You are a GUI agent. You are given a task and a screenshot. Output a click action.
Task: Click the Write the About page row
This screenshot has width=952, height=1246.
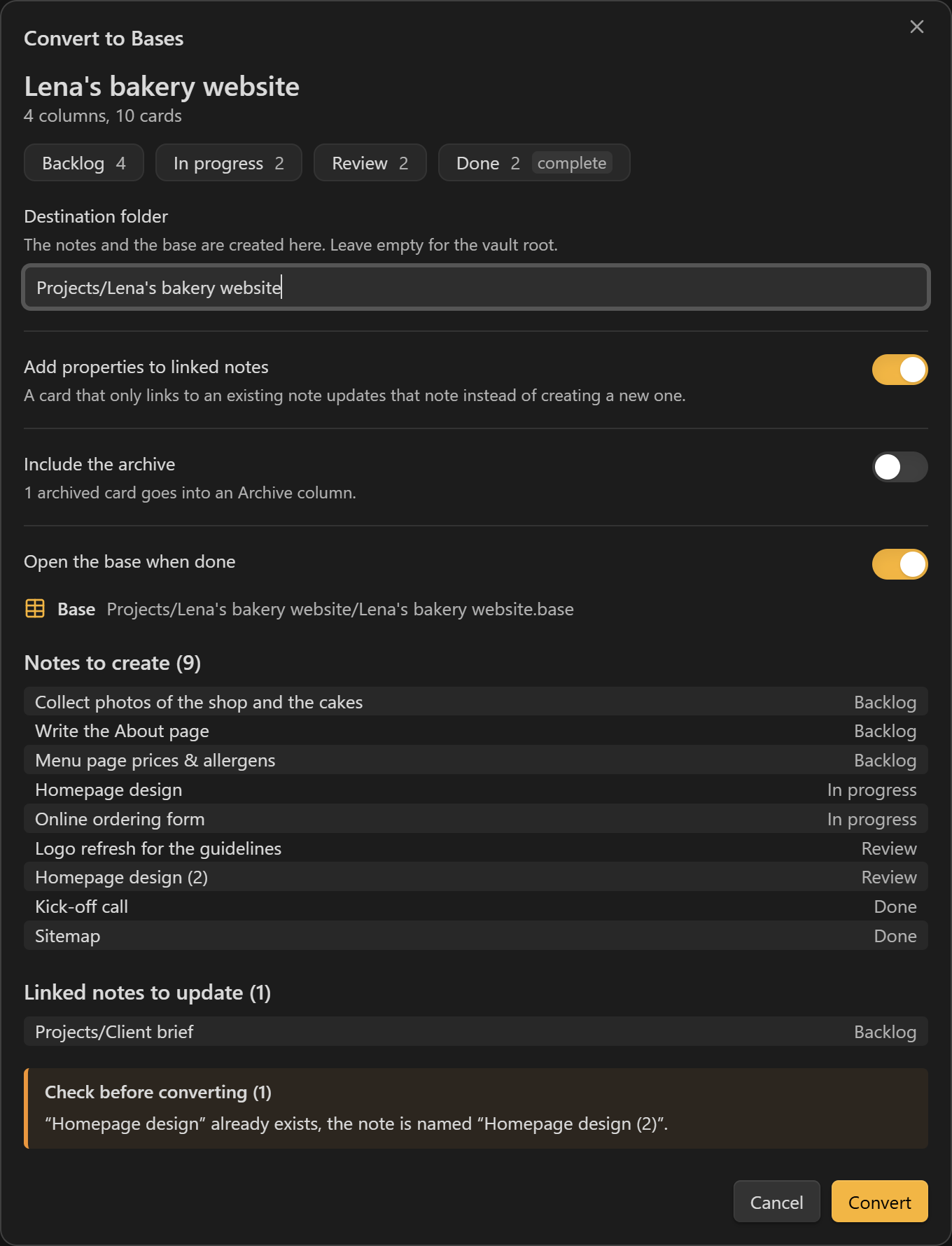476,731
